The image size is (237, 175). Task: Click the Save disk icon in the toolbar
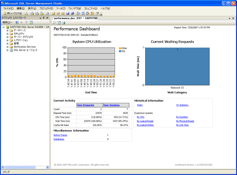pos(68,13)
